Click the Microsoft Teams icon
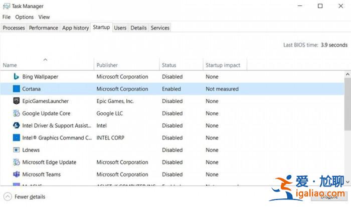The width and height of the screenshot is (351, 207). pos(17,174)
